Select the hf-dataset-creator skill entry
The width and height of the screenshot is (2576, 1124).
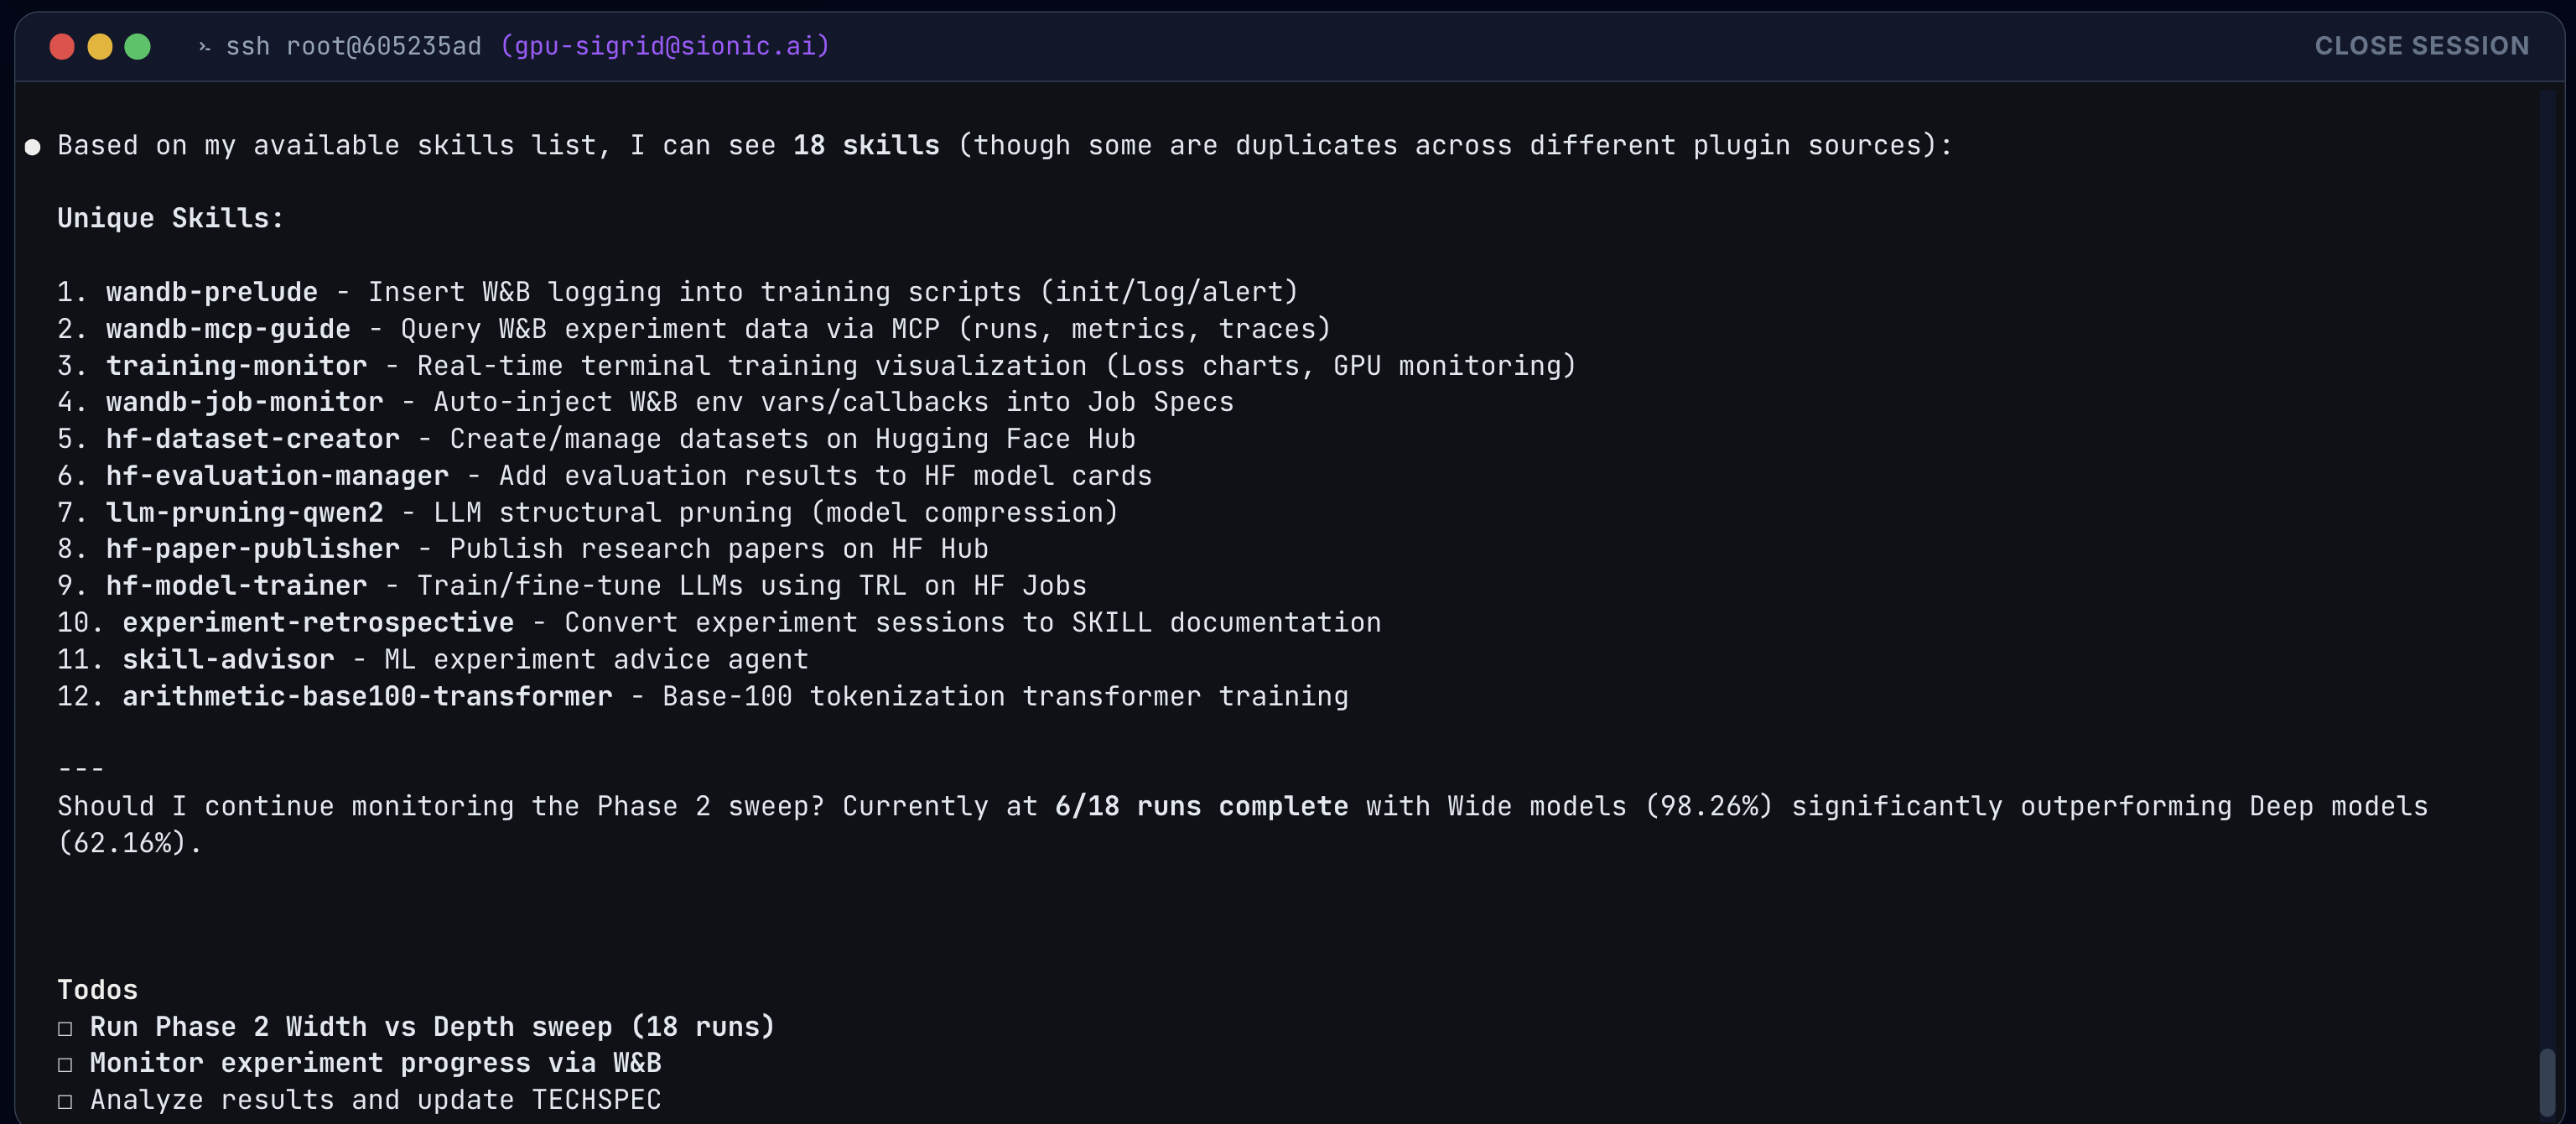click(x=253, y=439)
